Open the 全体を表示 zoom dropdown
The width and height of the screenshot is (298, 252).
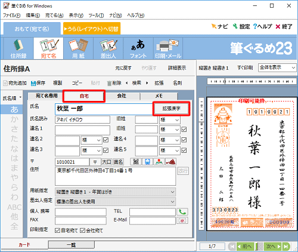(277, 67)
